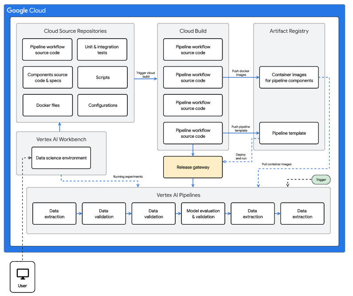Click the Google Cloud logo
Viewport: 353px width, 296px height.
26,10
